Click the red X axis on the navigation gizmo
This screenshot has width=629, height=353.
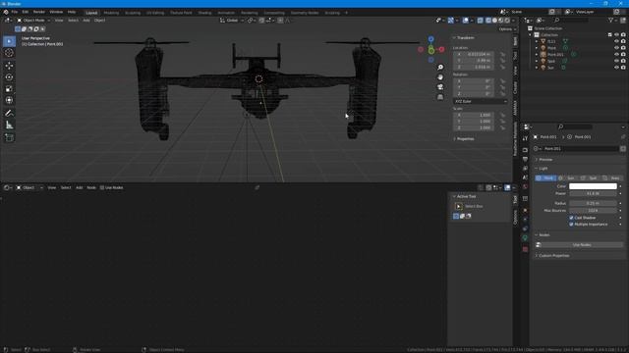coord(441,50)
